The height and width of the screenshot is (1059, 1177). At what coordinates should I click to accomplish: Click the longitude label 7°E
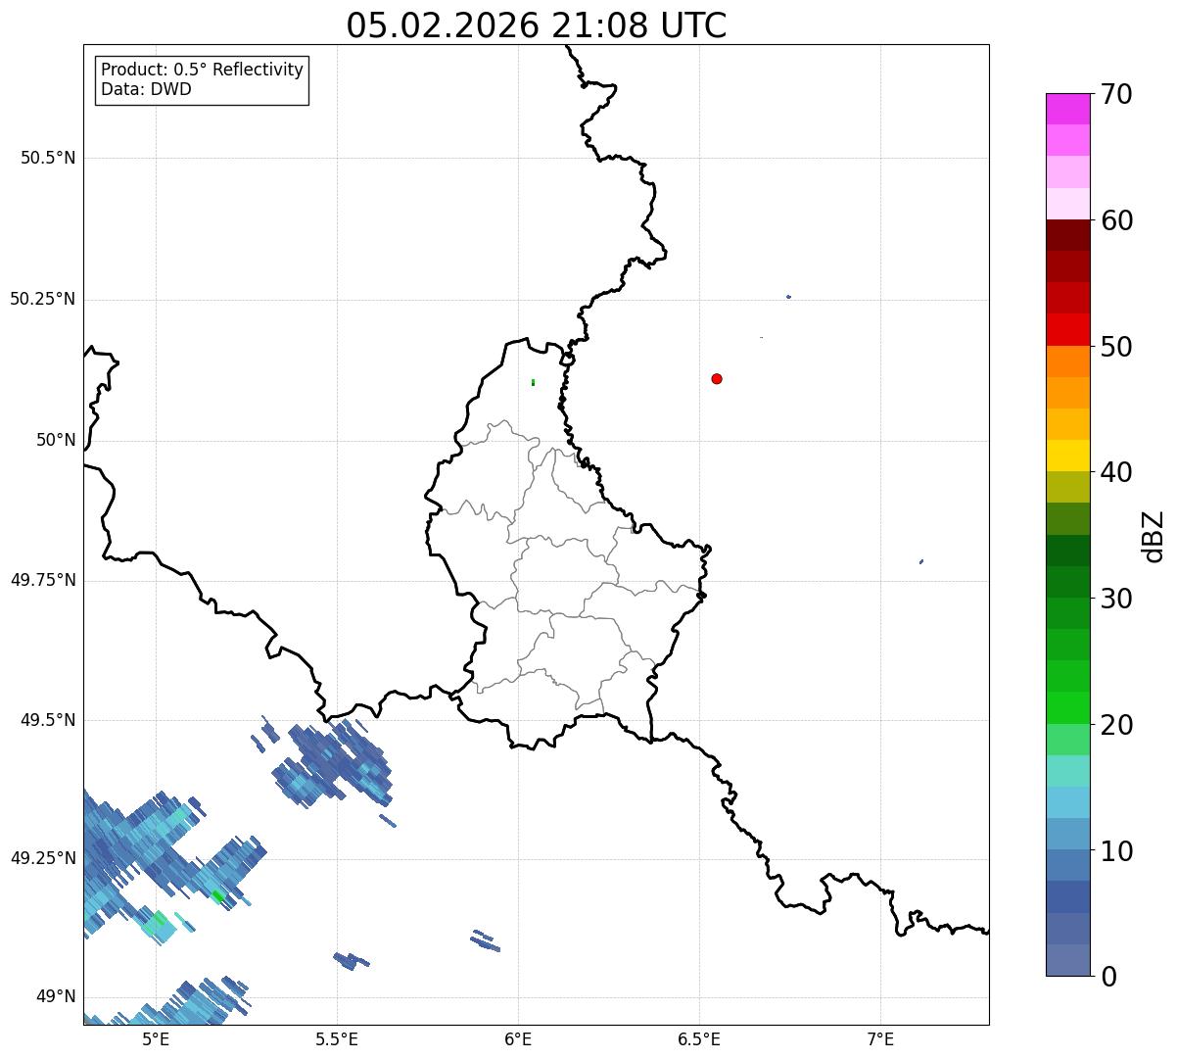pyautogui.click(x=880, y=1040)
